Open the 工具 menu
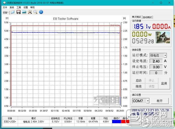175x129 pixels. click(x=19, y=7)
